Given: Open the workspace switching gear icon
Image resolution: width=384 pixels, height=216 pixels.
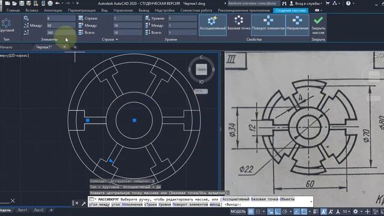Looking at the screenshot, I should 356,212.
